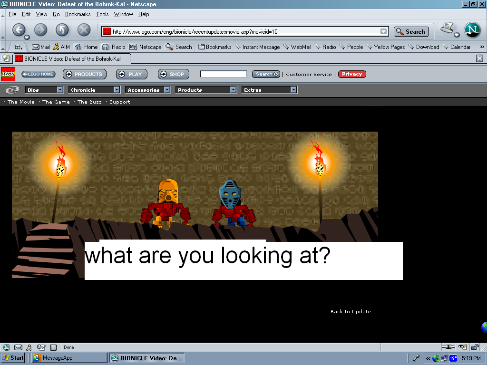The height and width of the screenshot is (365, 487).
Task: Click the LEGO HOME button
Action: click(39, 74)
